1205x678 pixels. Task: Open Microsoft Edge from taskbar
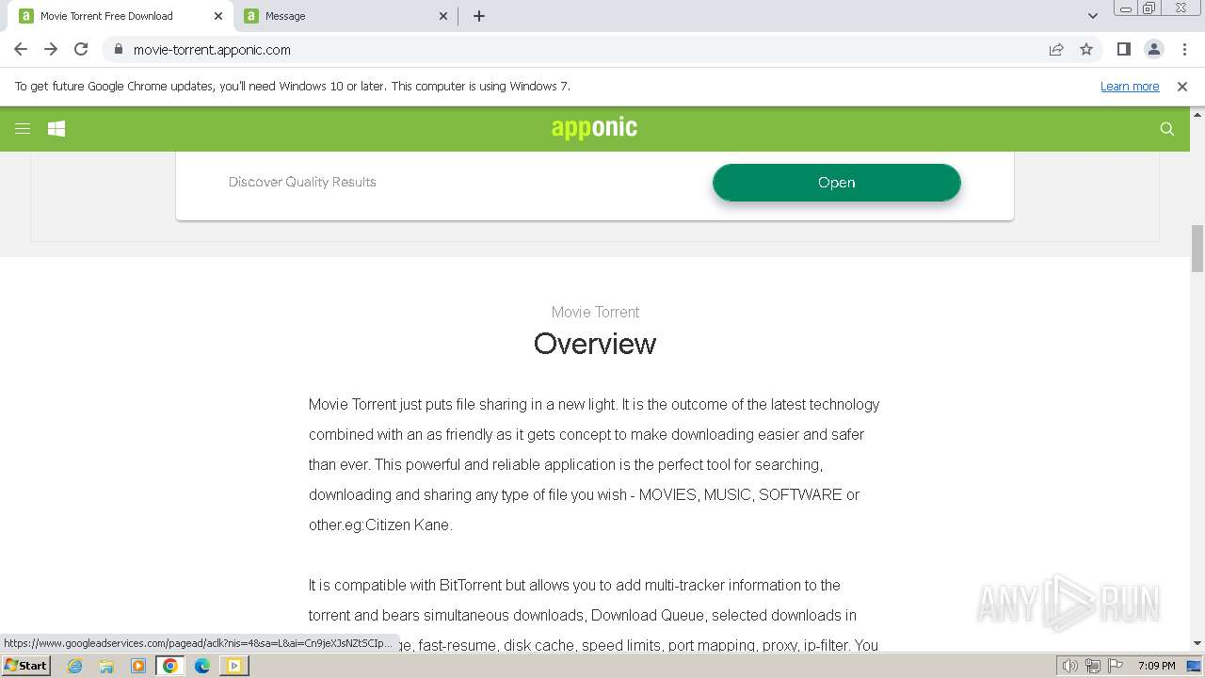point(202,666)
